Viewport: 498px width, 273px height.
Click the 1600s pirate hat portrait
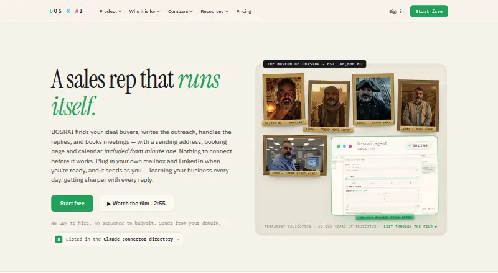point(373,99)
